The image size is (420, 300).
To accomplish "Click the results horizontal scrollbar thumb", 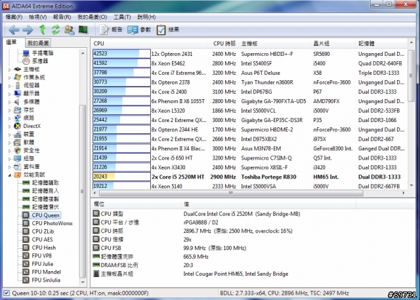I will coord(231,193).
